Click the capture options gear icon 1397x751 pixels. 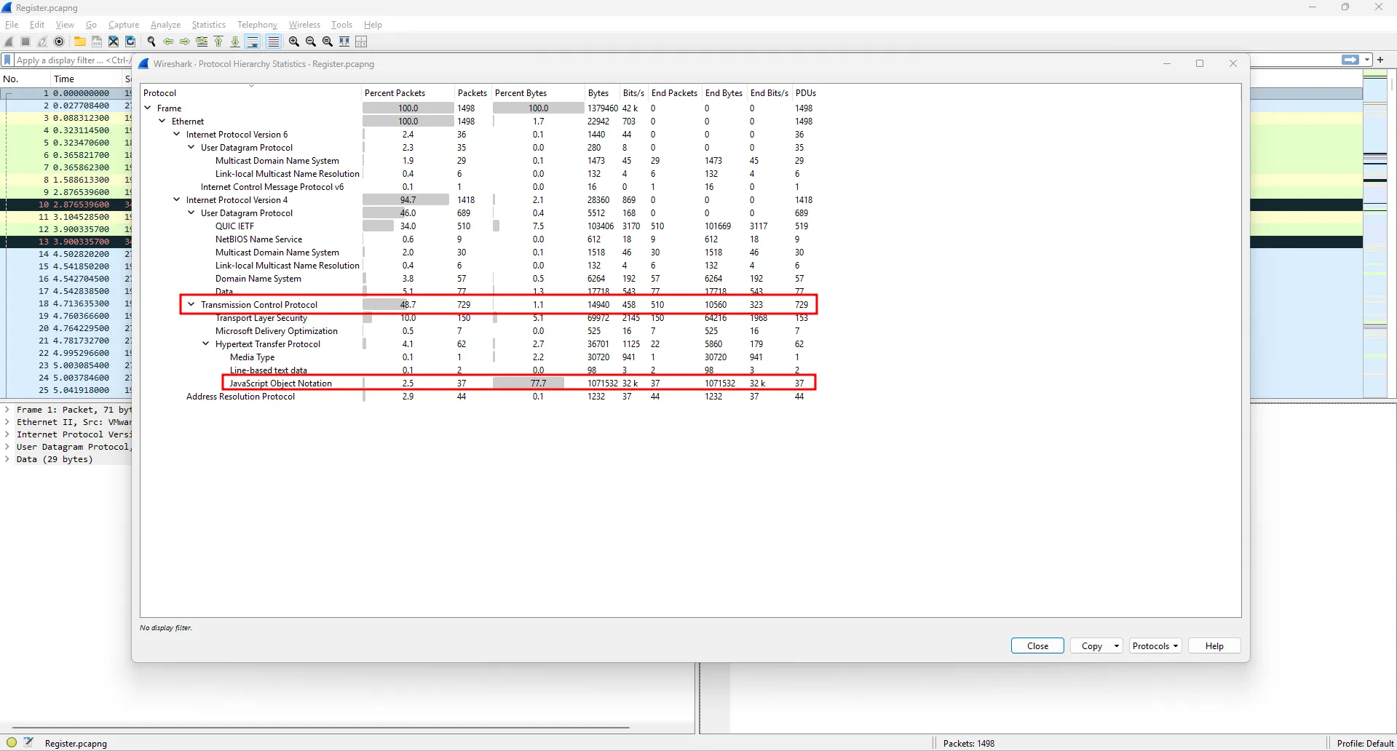(x=60, y=41)
